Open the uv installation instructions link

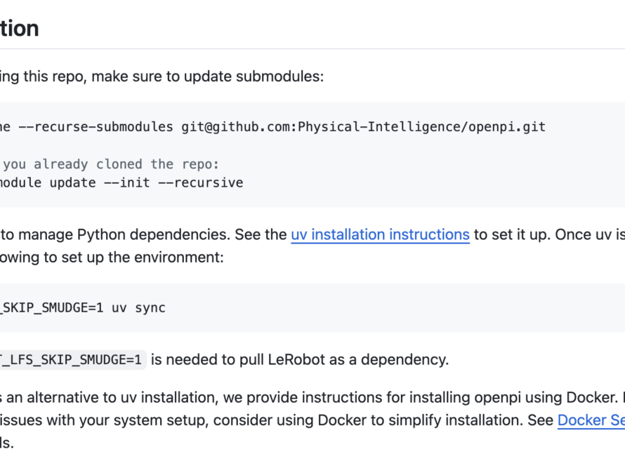coord(380,234)
